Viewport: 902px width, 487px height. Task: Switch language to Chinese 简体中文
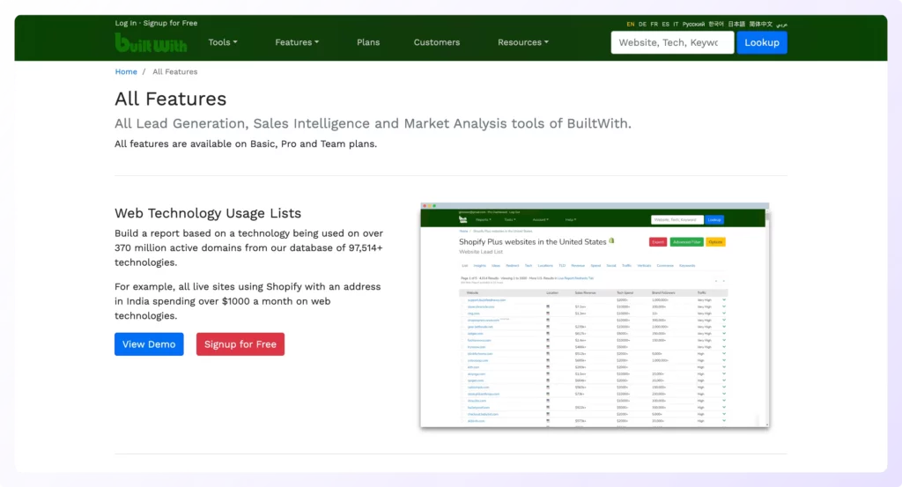[760, 24]
